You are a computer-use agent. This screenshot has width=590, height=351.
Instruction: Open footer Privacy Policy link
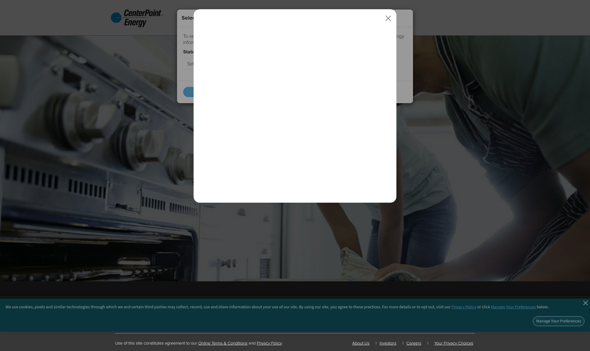(269, 343)
